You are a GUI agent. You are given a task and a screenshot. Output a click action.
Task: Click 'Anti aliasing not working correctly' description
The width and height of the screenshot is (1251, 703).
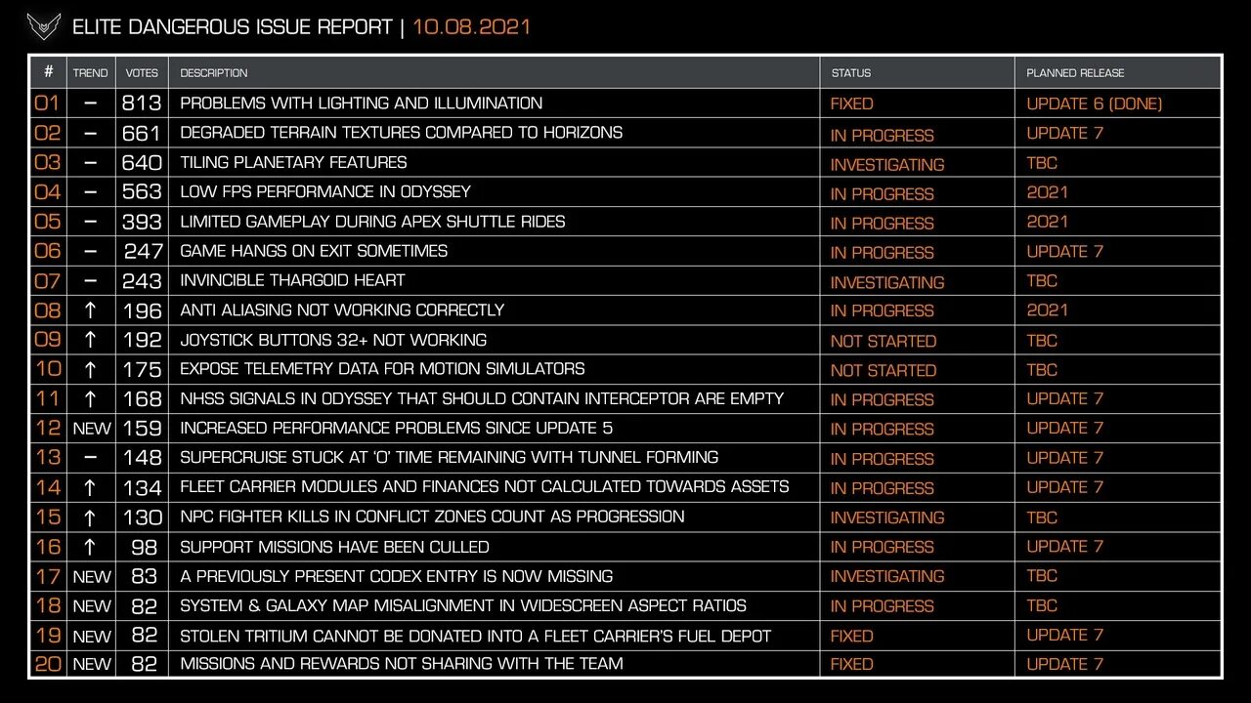pyautogui.click(x=342, y=310)
